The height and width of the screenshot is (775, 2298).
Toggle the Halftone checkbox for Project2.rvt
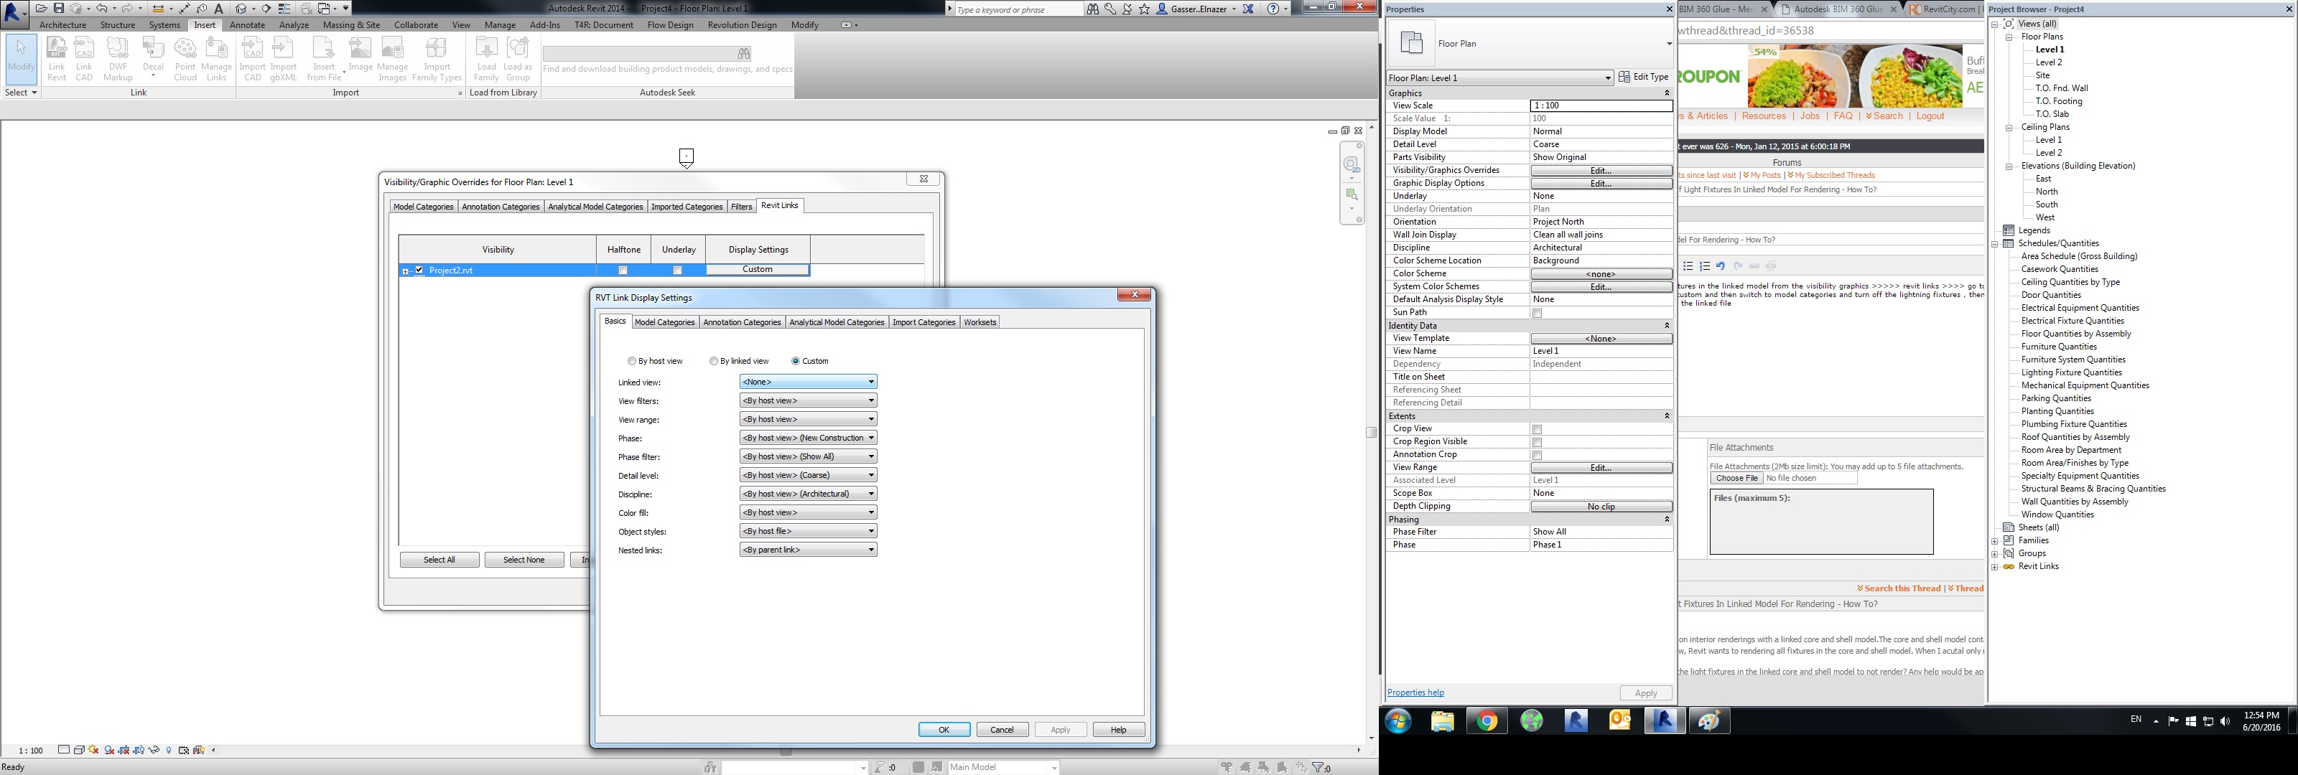(x=623, y=271)
